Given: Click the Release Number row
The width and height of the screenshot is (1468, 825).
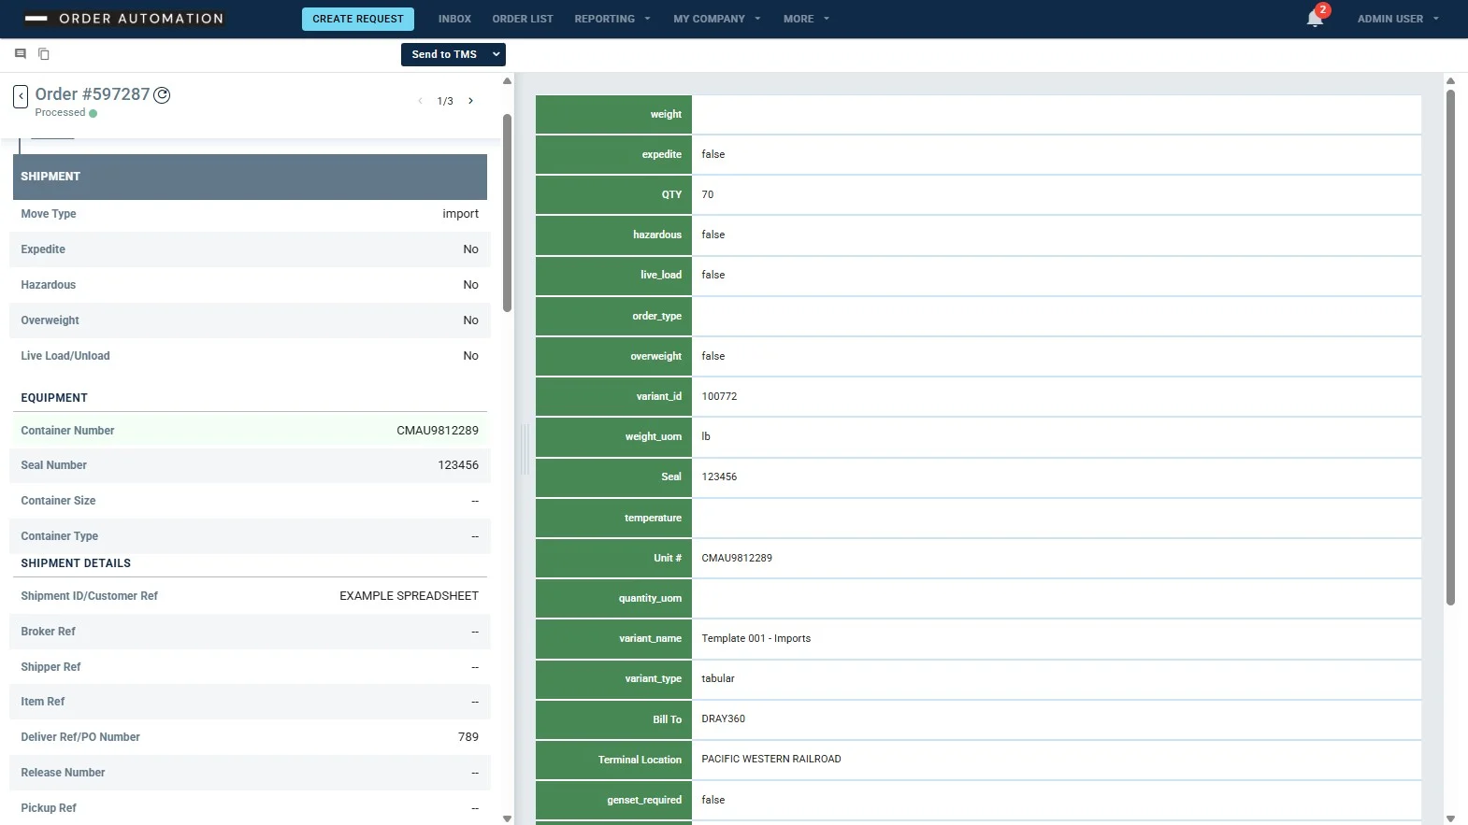Looking at the screenshot, I should coord(250,773).
